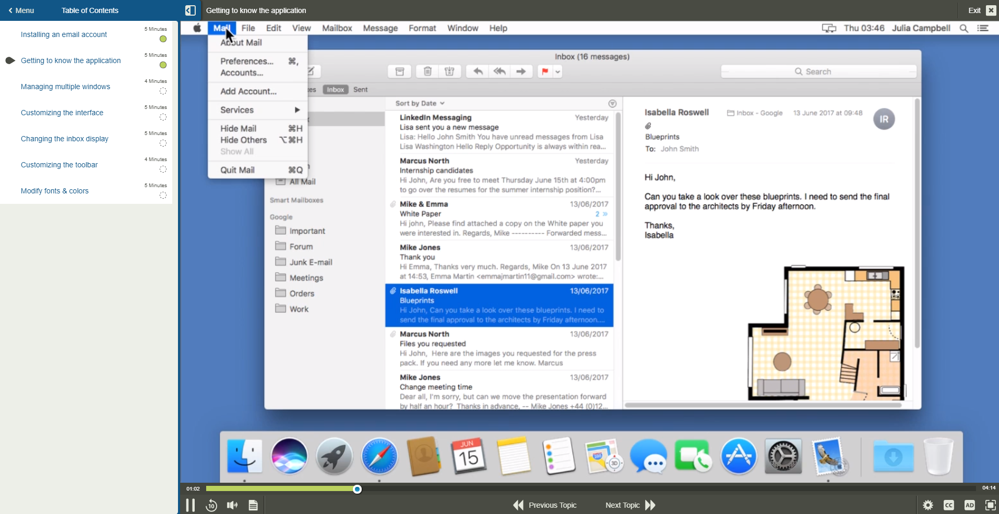The width and height of the screenshot is (999, 514).
Task: Select Add Account from the Mail menu
Action: (x=248, y=91)
